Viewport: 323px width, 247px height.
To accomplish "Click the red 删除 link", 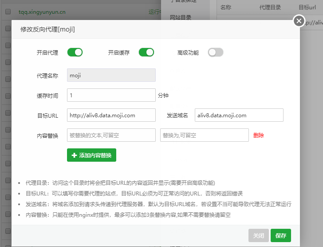I will (x=259, y=135).
